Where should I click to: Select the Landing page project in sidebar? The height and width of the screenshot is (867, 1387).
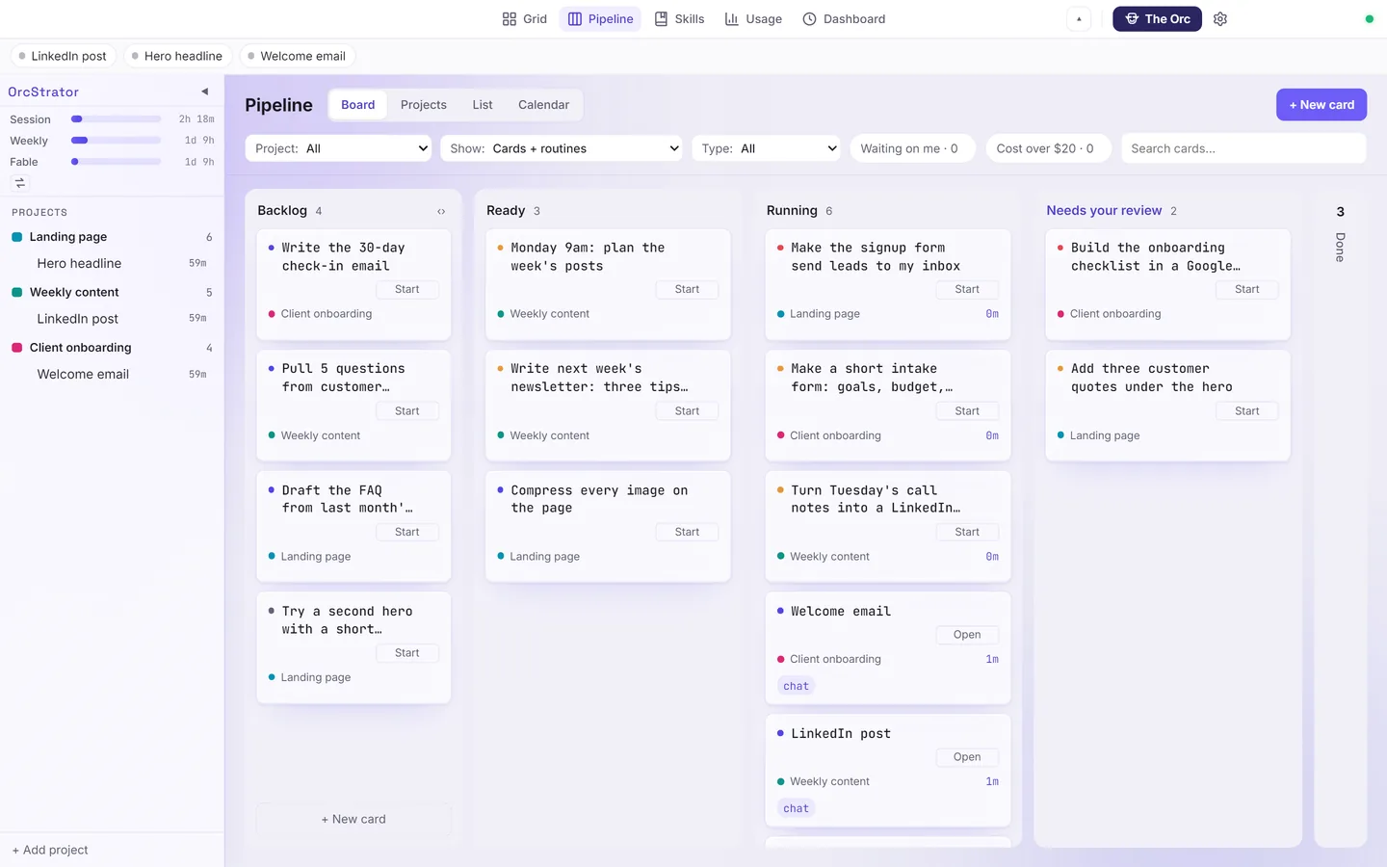point(112,237)
